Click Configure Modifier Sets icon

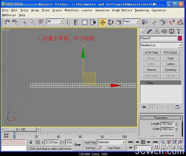pos(178,107)
